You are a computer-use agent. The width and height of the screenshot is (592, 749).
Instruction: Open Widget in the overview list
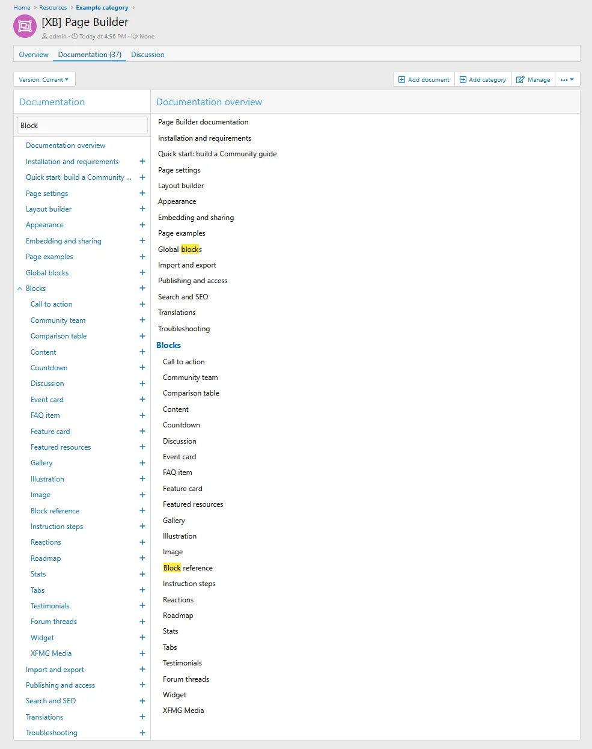click(x=175, y=695)
